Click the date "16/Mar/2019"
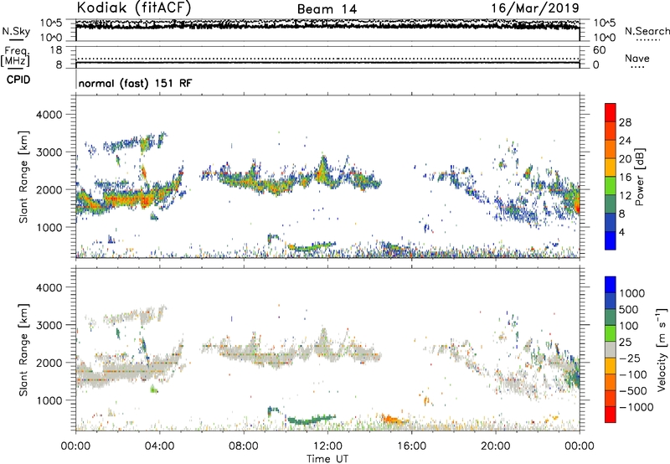 click(535, 8)
